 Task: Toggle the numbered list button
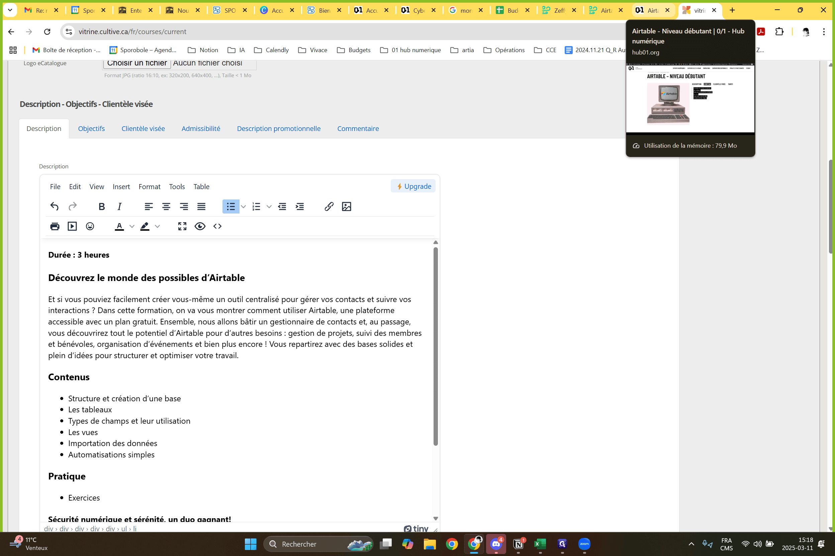[256, 206]
